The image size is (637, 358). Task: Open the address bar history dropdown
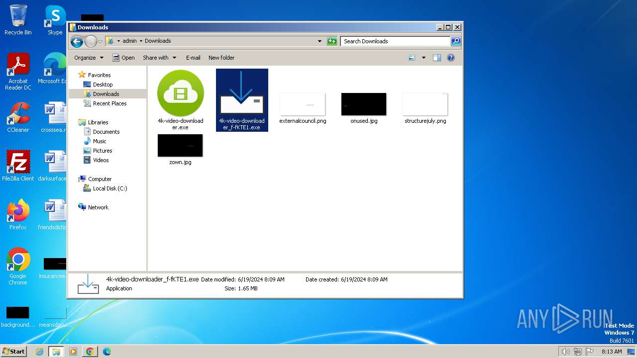click(319, 41)
